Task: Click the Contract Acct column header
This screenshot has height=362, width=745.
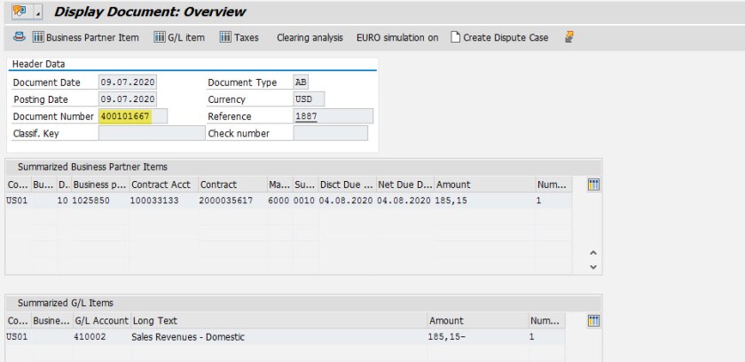Action: coord(163,185)
